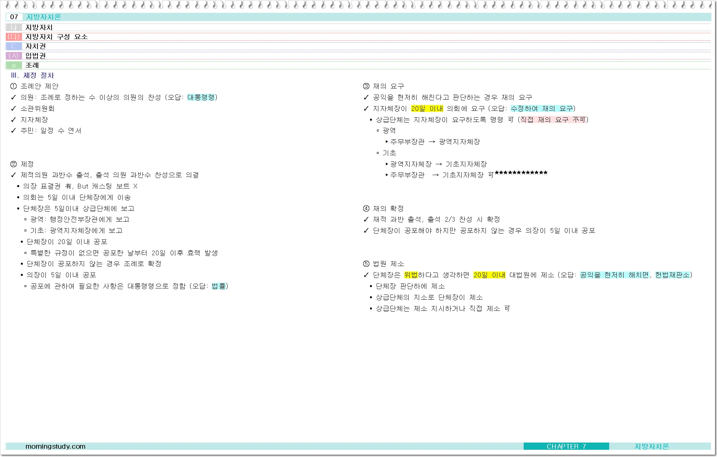Click the cyan highlighted '공익을 현저히 해치면'

tap(615, 275)
